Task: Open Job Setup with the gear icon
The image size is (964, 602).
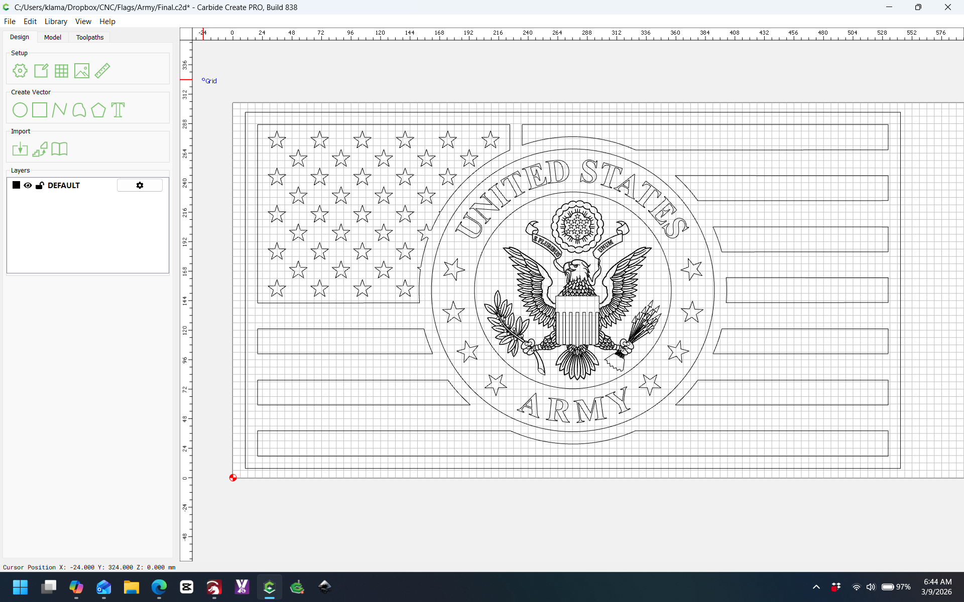Action: 20,71
